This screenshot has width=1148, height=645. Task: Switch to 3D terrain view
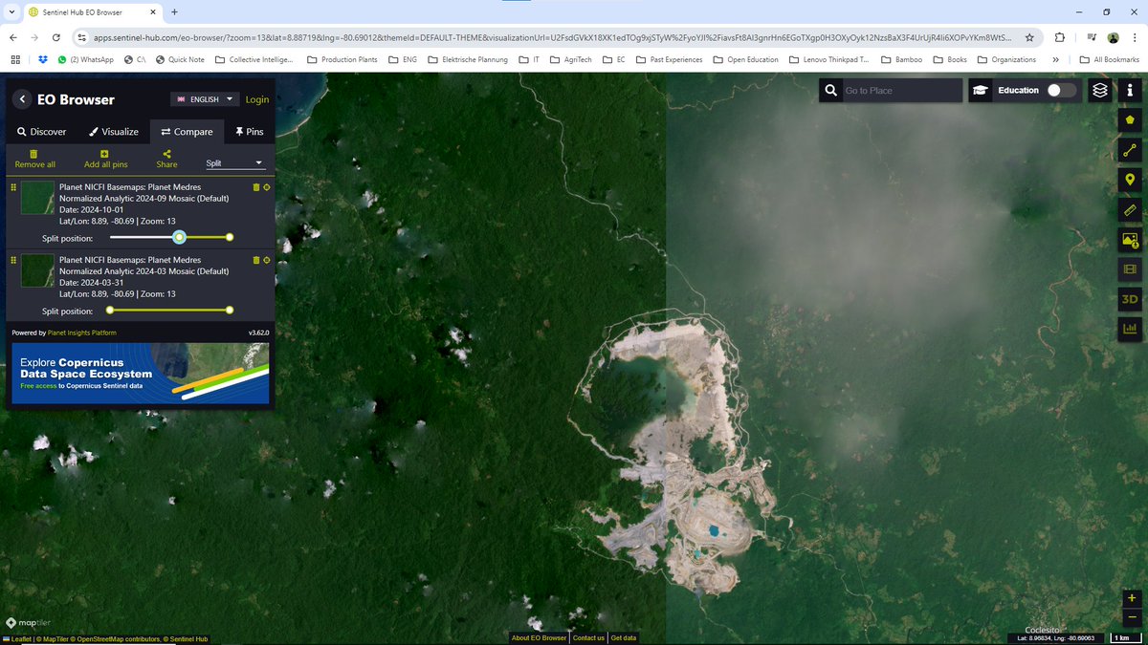click(x=1130, y=299)
